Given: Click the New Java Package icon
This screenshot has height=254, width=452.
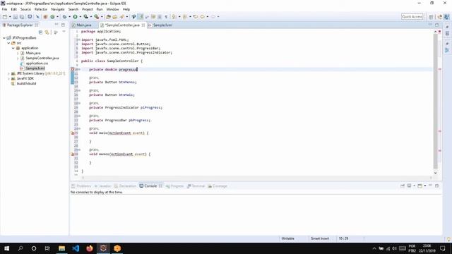Looking at the screenshot, I should pyautogui.click(x=45, y=17).
